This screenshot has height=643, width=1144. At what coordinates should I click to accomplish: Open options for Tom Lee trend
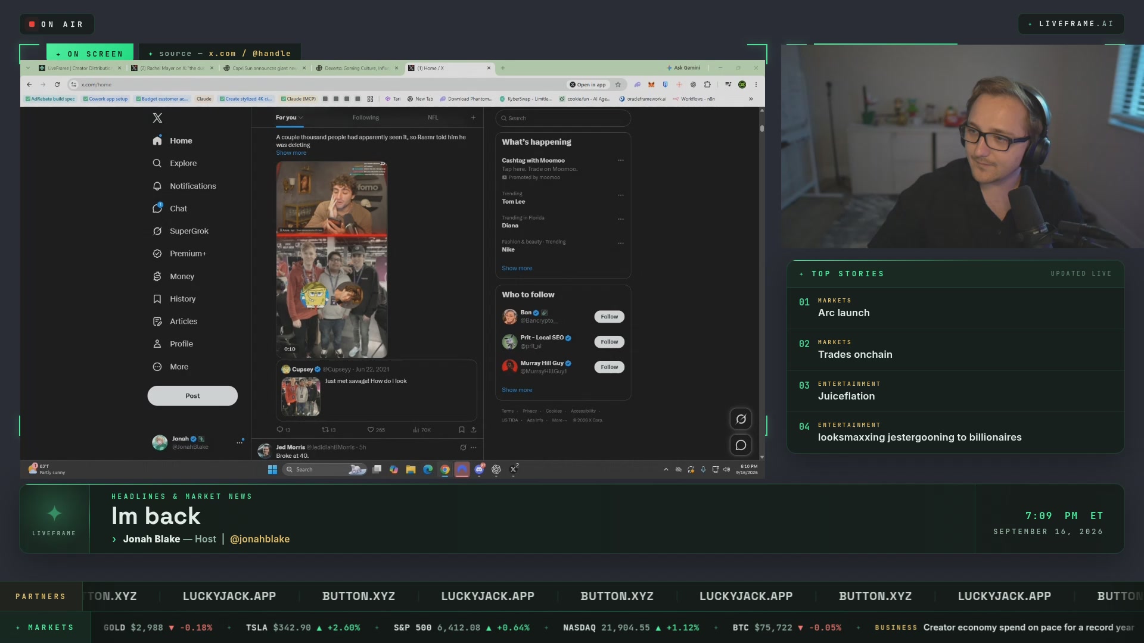coord(621,195)
